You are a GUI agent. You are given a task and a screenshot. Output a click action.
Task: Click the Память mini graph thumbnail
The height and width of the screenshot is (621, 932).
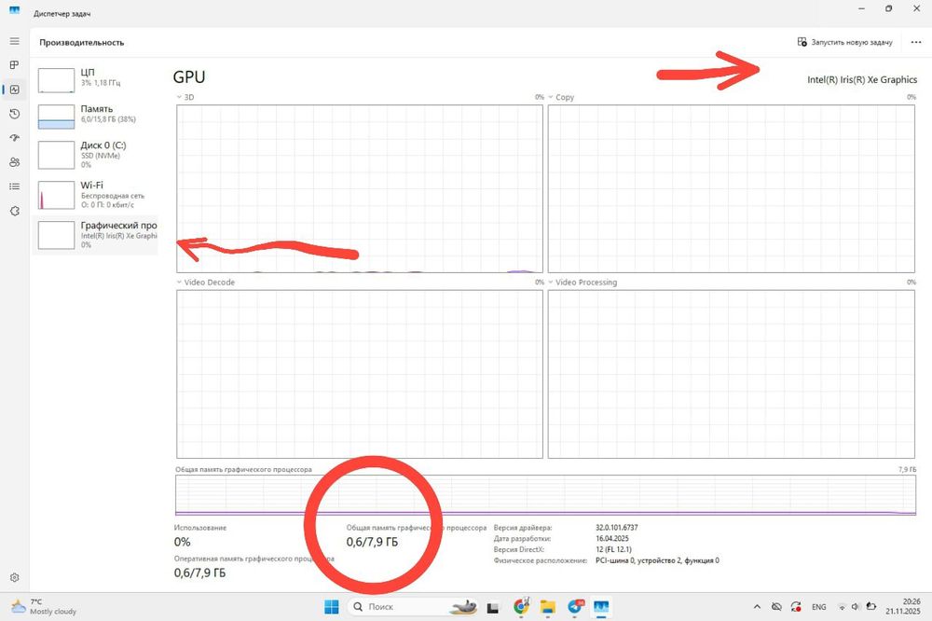tap(56, 117)
